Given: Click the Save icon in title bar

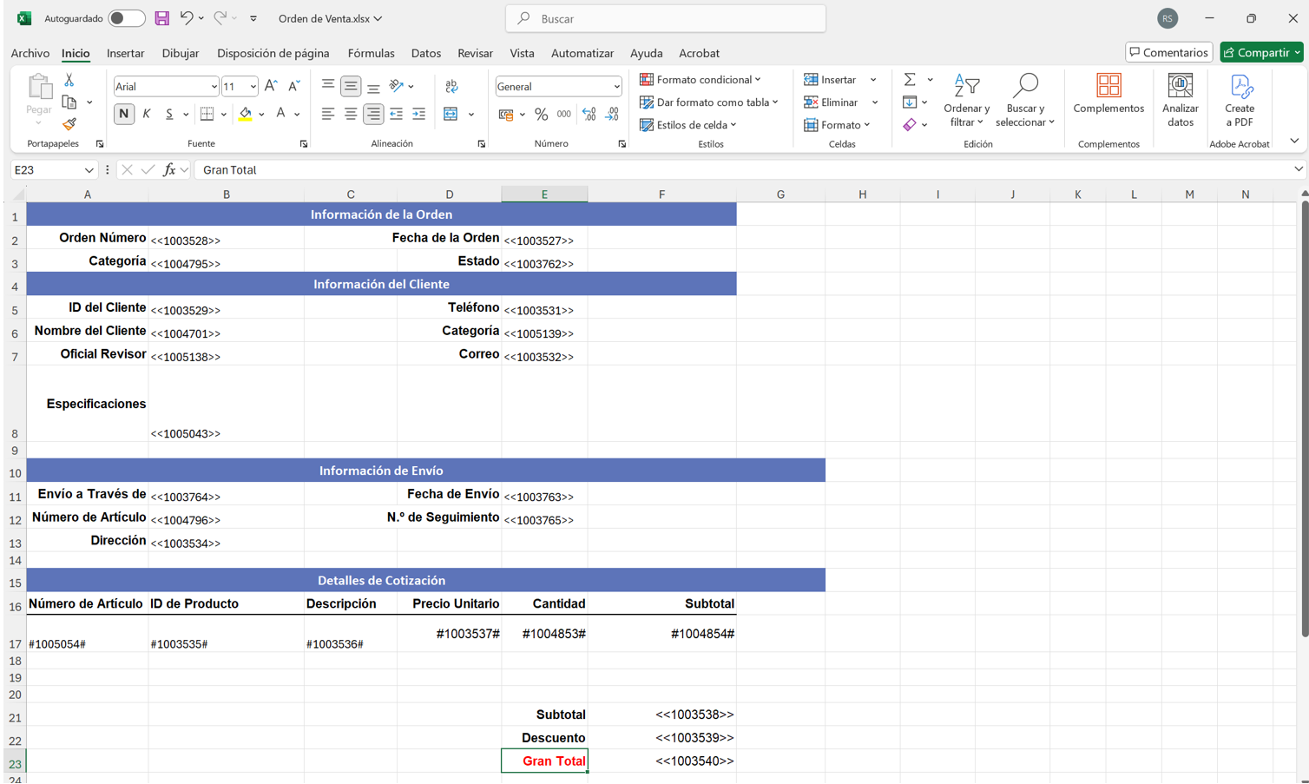Looking at the screenshot, I should [161, 18].
